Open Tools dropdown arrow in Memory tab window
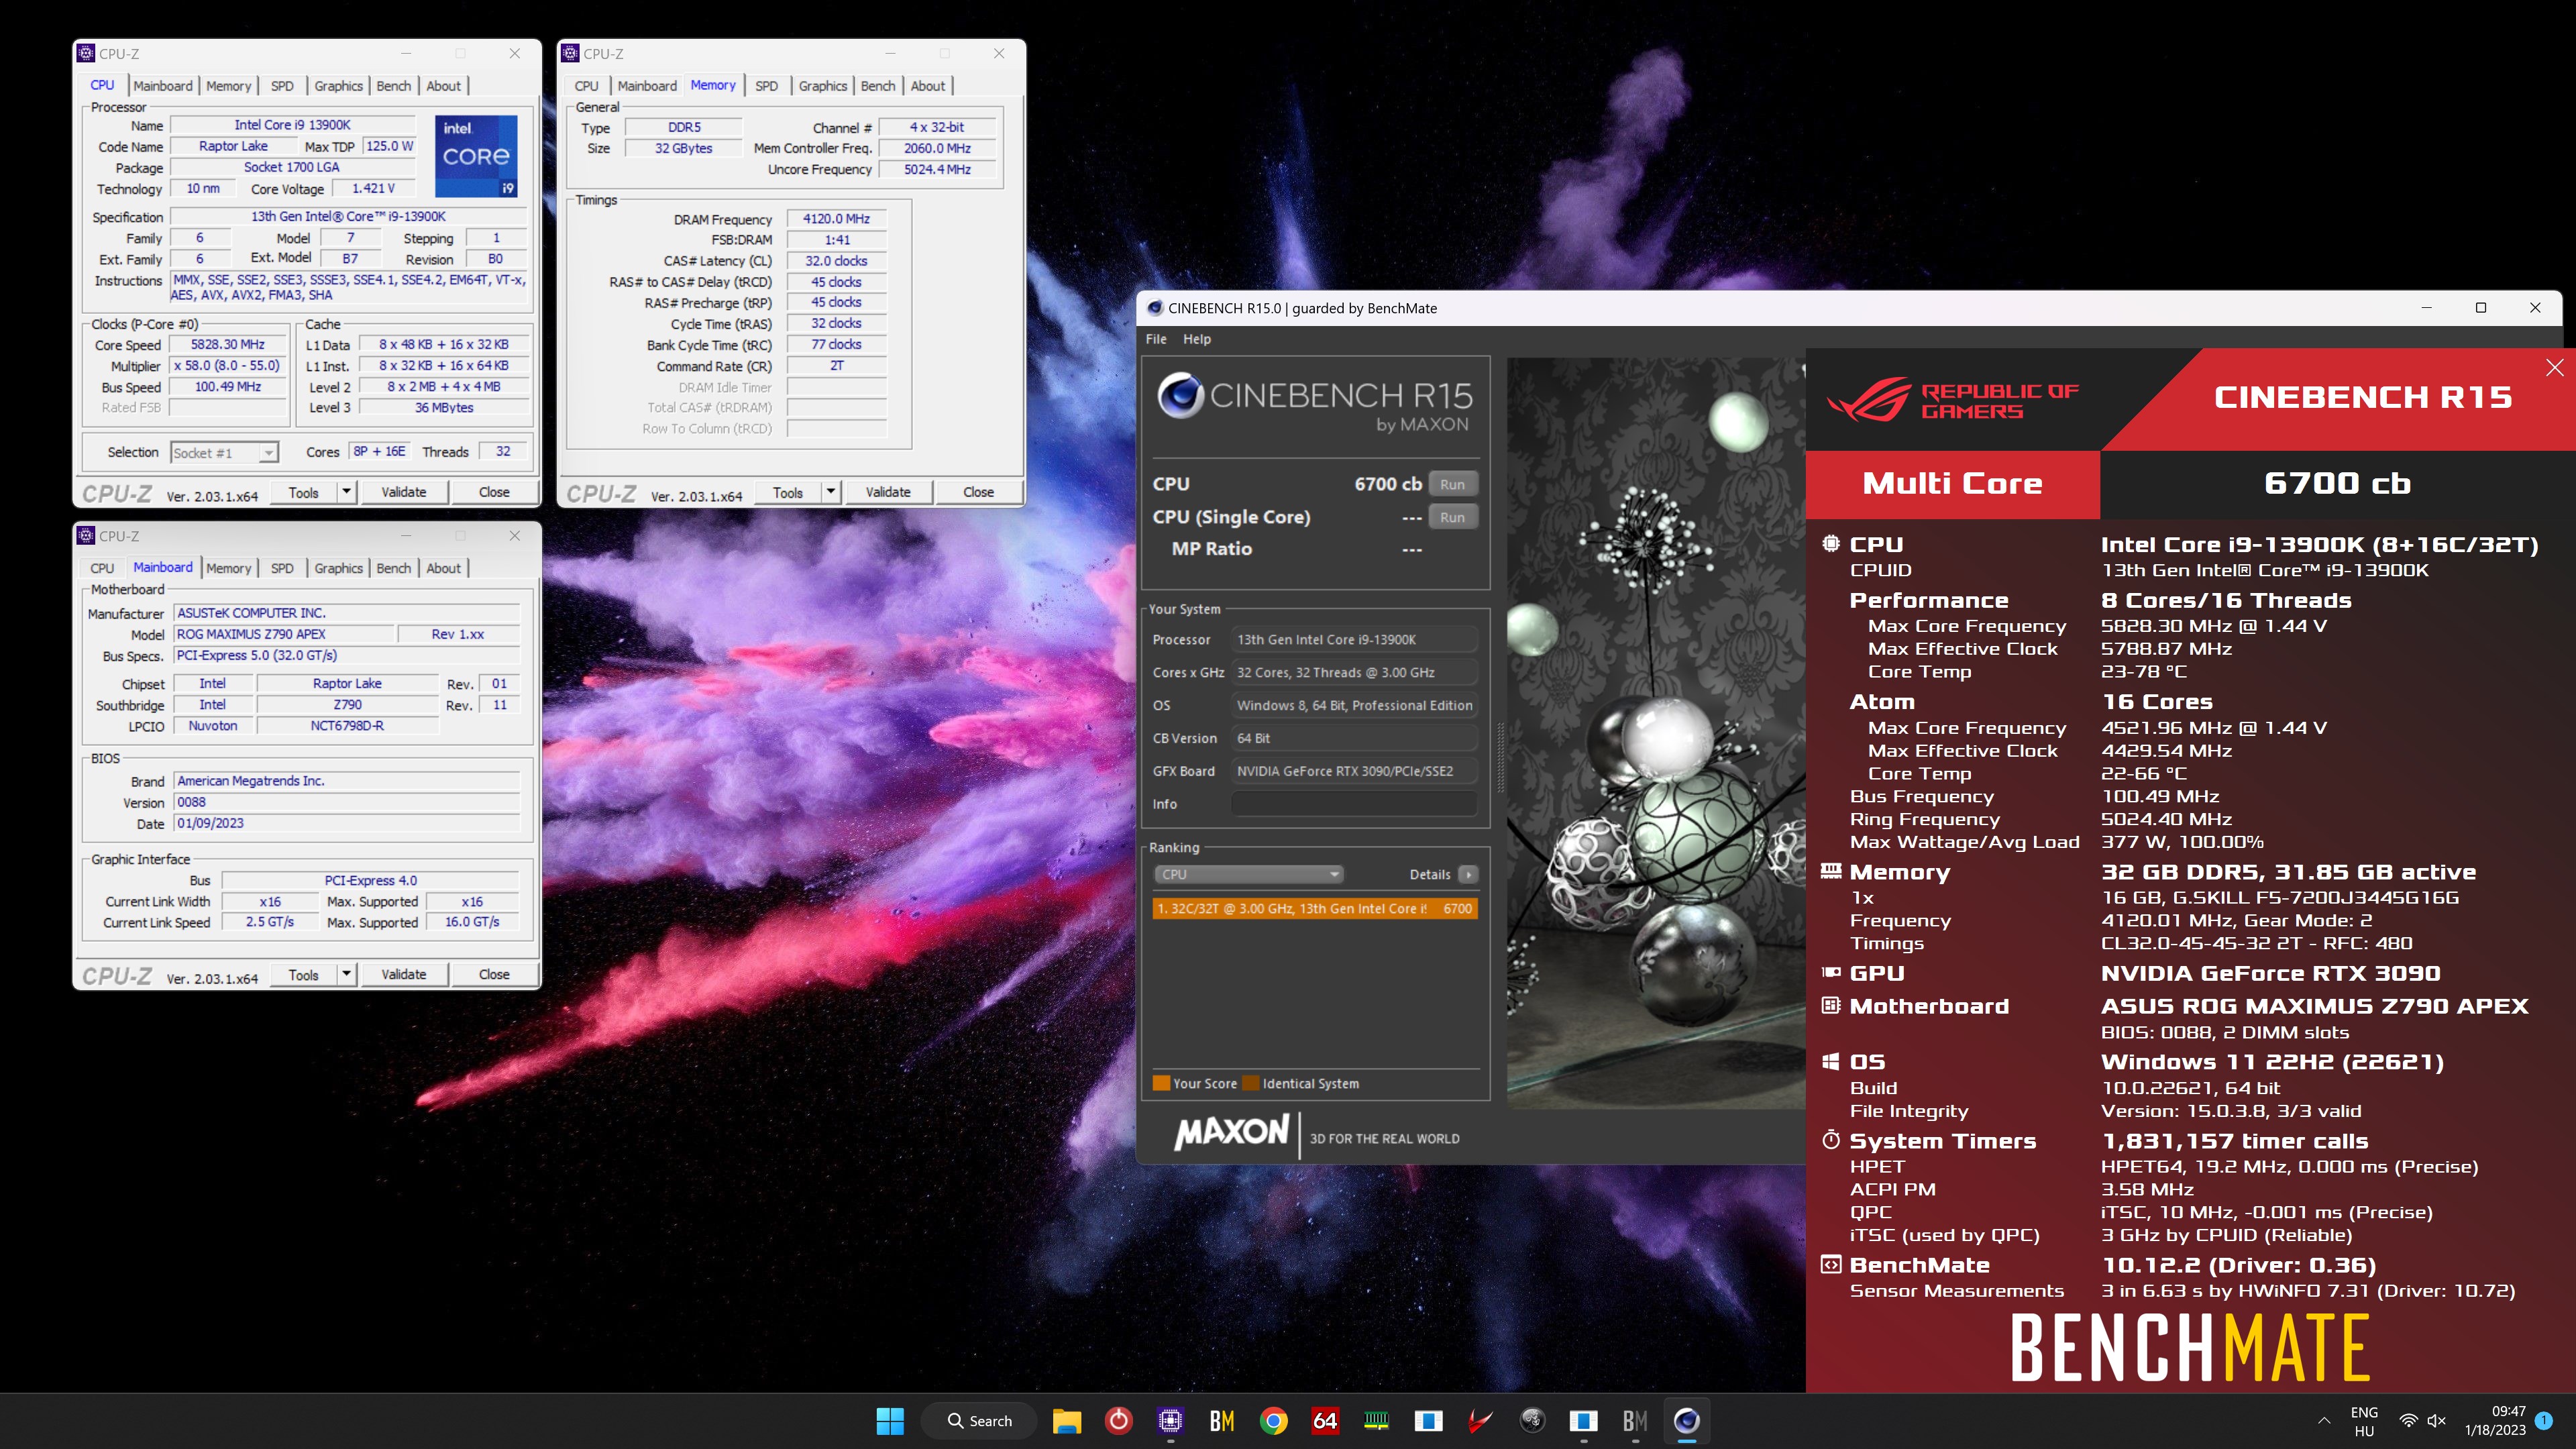Image resolution: width=2576 pixels, height=1449 pixels. pos(830,492)
